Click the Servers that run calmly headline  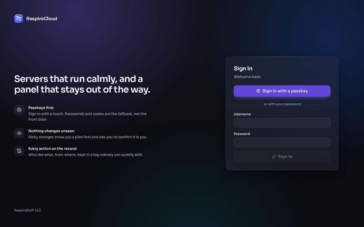pyautogui.click(x=82, y=84)
